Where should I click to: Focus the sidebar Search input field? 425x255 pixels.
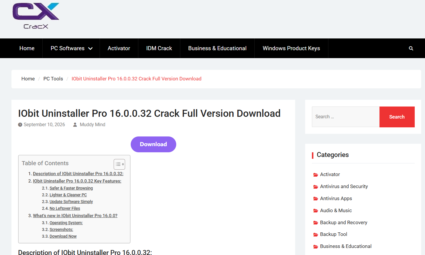click(346, 117)
